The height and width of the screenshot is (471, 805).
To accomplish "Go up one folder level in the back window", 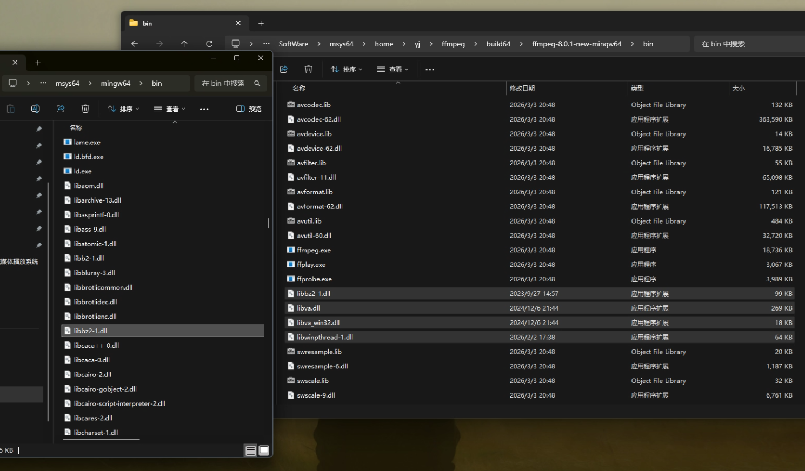I will click(184, 44).
